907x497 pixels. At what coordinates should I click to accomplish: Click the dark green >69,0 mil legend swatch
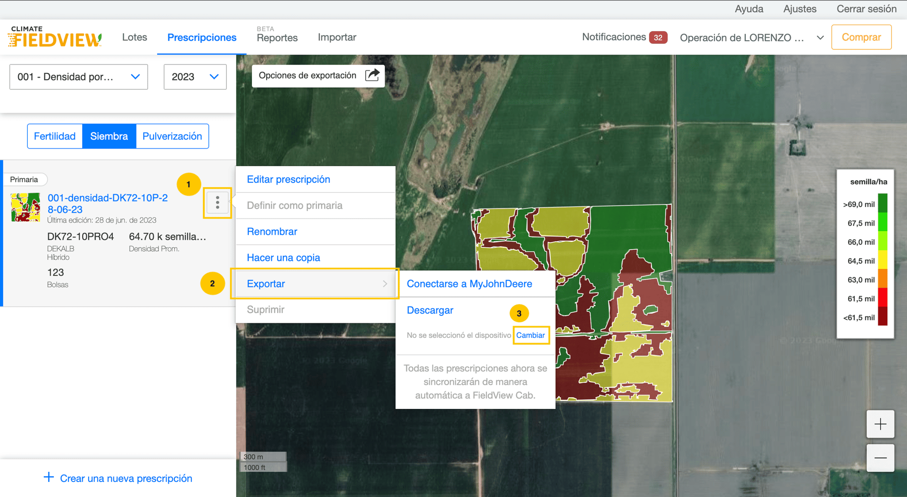pyautogui.click(x=882, y=203)
